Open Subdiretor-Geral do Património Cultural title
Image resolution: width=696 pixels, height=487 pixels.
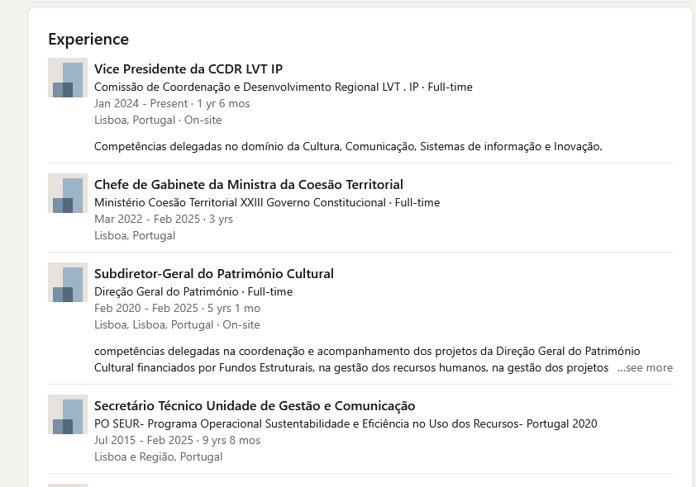(214, 274)
